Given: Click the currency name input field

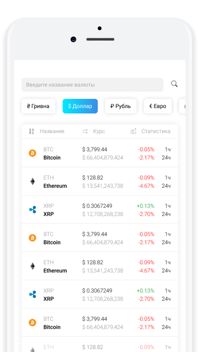Looking at the screenshot, I should pos(92,84).
